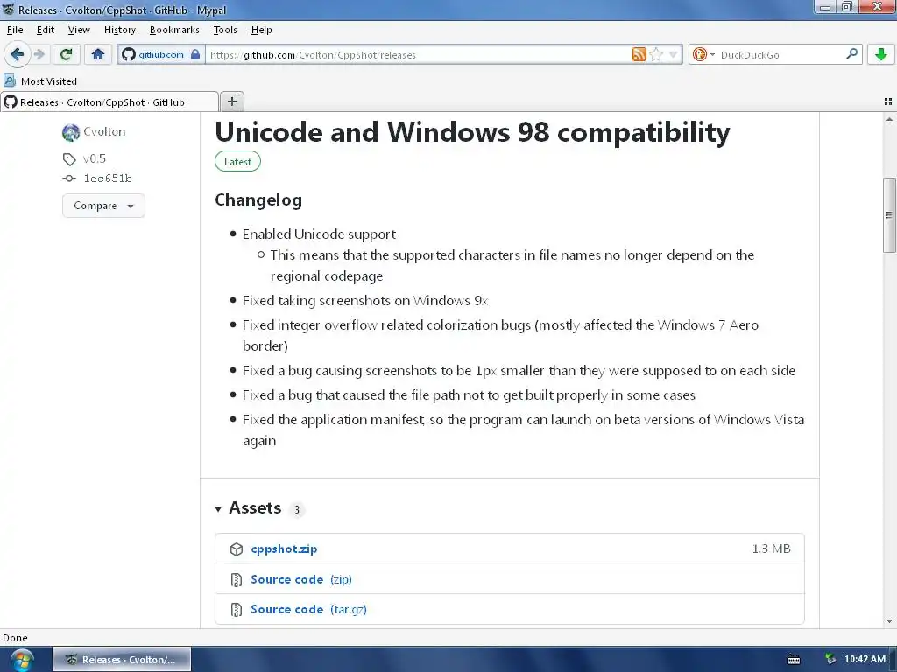Open the Help menu
This screenshot has height=672, width=897.
(x=261, y=30)
